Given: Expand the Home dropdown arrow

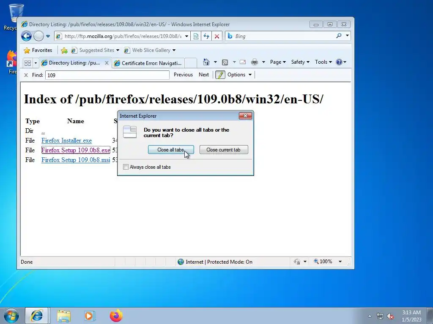Looking at the screenshot, I should pyautogui.click(x=215, y=62).
